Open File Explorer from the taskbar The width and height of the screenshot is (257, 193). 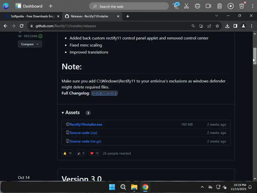[134, 187]
